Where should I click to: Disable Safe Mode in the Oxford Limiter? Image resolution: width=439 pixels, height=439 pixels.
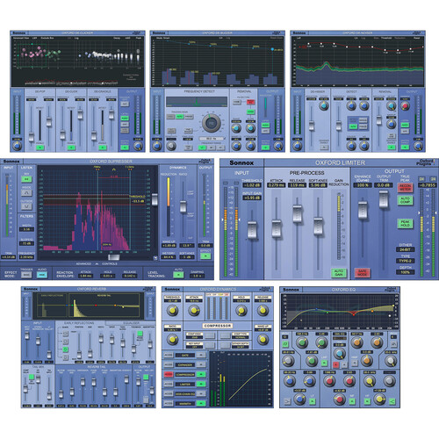coord(362,273)
